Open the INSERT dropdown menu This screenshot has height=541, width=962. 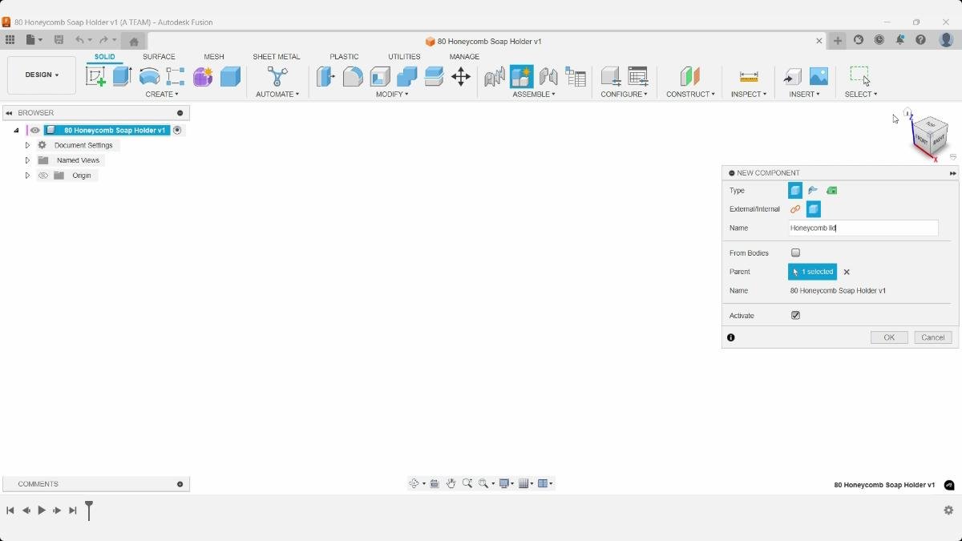click(x=805, y=94)
